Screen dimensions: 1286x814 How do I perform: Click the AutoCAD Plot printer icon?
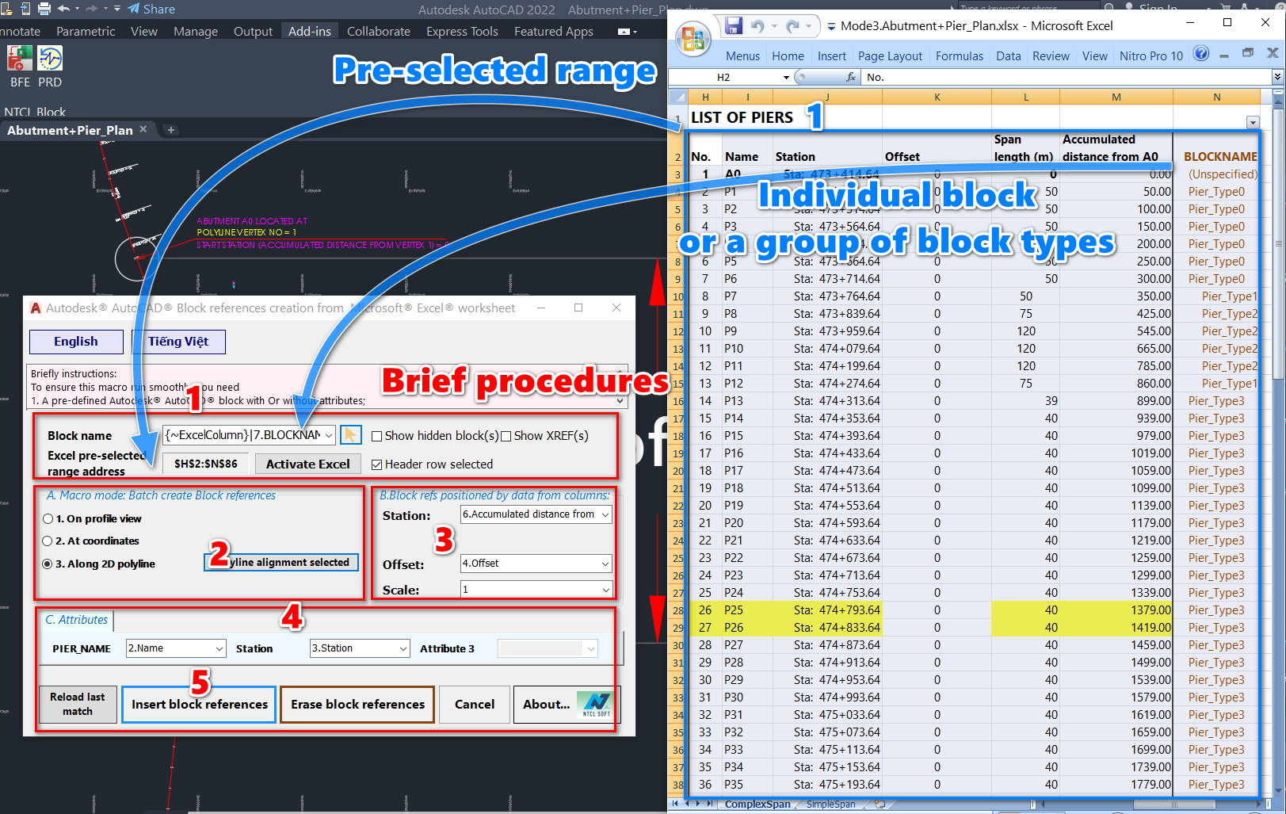pyautogui.click(x=44, y=9)
